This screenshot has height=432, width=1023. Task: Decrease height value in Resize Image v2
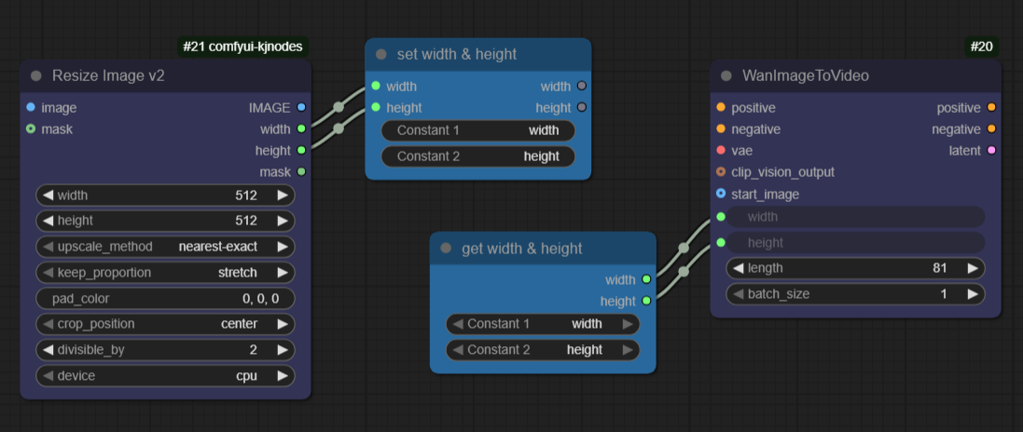(x=48, y=221)
